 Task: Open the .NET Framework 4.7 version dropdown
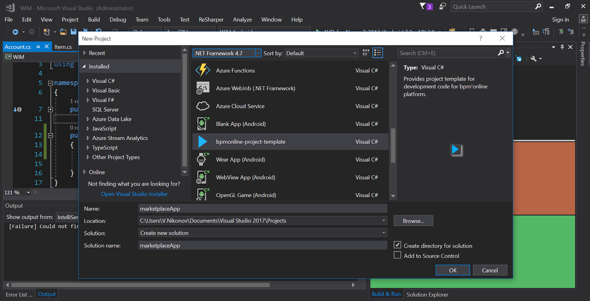pyautogui.click(x=258, y=53)
